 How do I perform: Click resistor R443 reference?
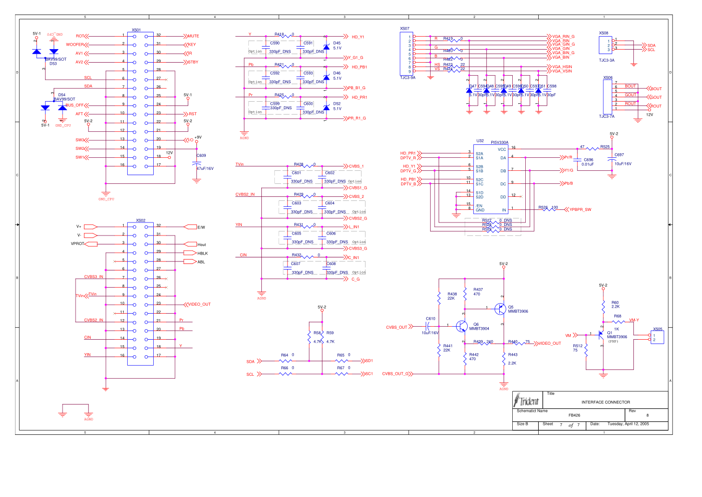click(x=513, y=355)
